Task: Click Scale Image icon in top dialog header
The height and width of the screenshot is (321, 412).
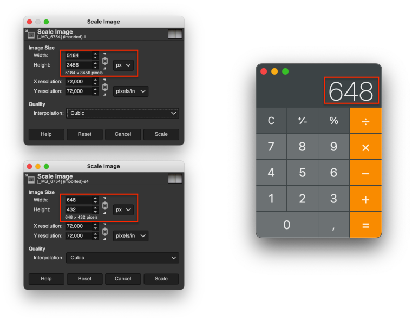Action: 30,34
